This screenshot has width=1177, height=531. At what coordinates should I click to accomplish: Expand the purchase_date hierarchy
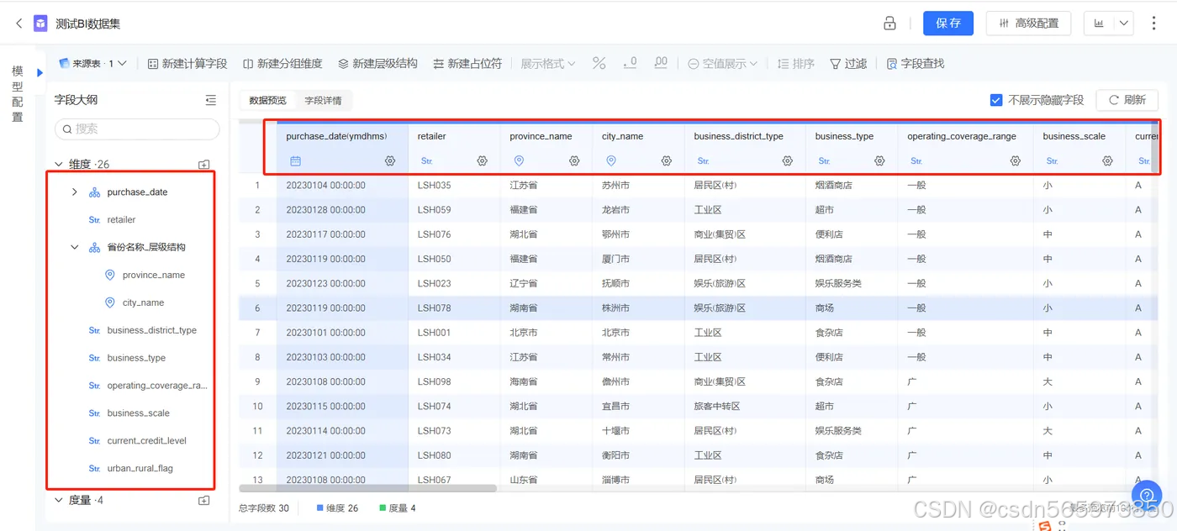(74, 192)
